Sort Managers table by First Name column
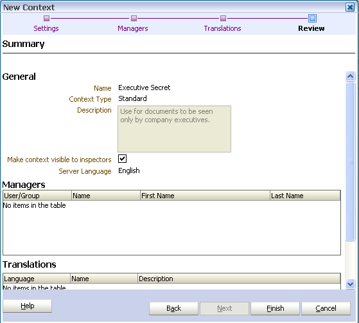This screenshot has height=323, width=359. [x=205, y=196]
